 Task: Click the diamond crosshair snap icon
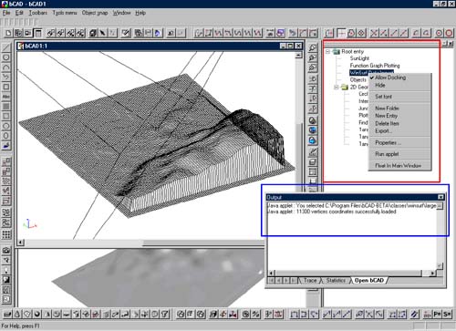pos(361,33)
